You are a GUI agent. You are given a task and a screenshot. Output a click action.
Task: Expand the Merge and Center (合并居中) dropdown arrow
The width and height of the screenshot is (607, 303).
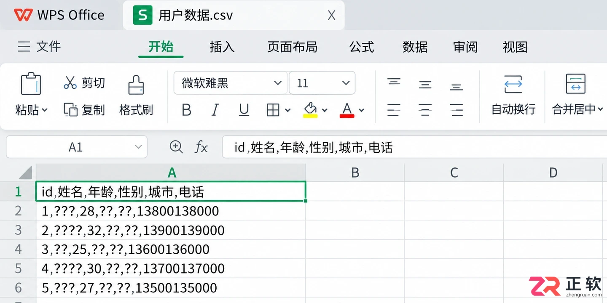pyautogui.click(x=600, y=110)
